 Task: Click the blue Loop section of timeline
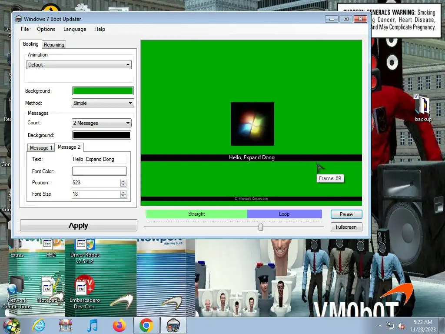[285, 214]
